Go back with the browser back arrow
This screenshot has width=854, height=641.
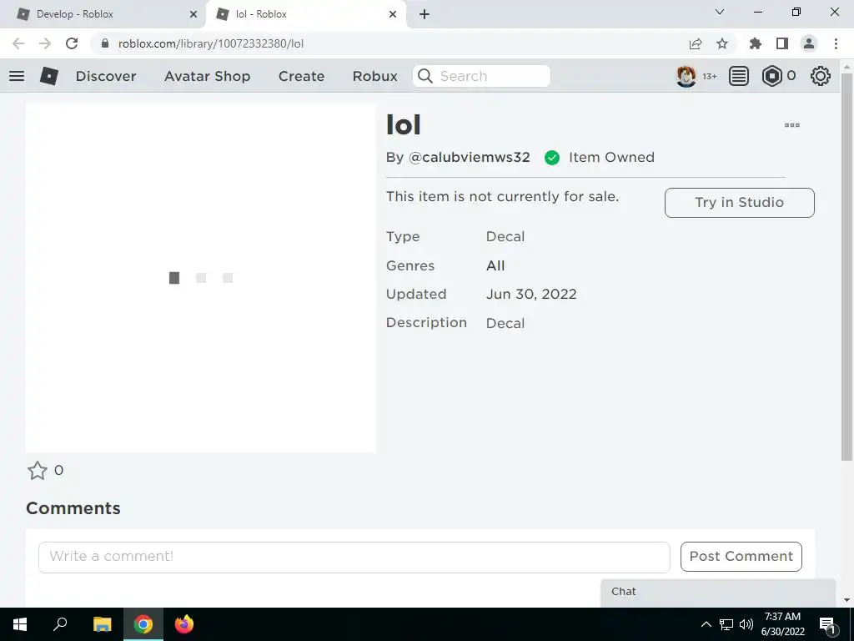point(18,43)
